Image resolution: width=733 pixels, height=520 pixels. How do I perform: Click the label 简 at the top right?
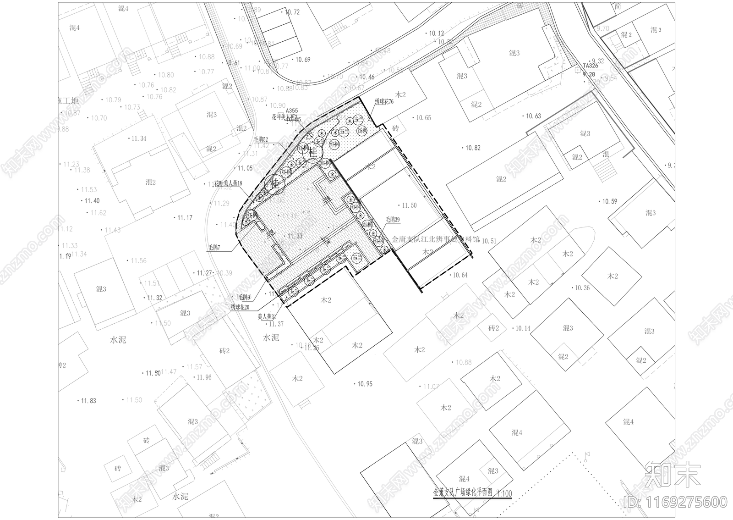click(x=618, y=7)
